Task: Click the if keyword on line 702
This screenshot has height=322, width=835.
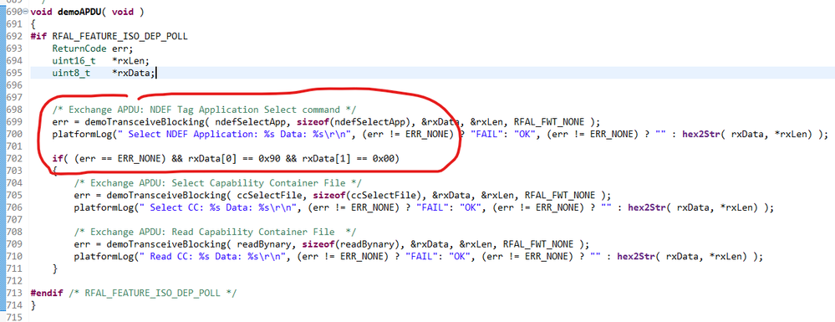Action: point(57,158)
